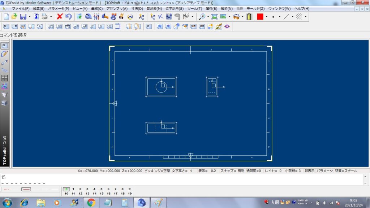
Task: Click the orange sunglasses render icon
Action: point(236,17)
